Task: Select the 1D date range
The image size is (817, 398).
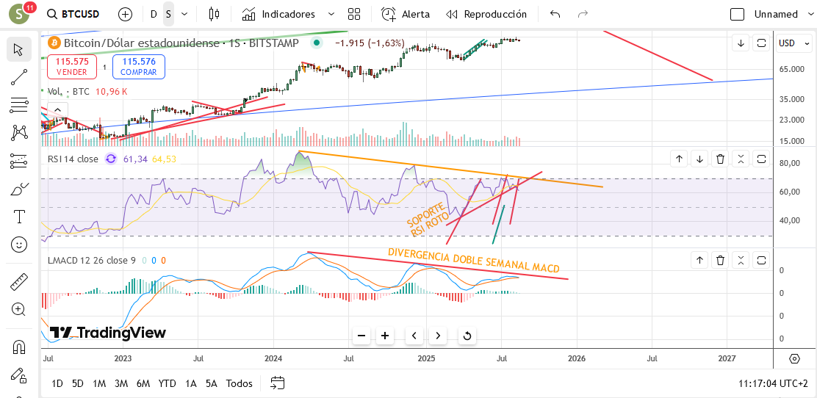Action: (57, 384)
